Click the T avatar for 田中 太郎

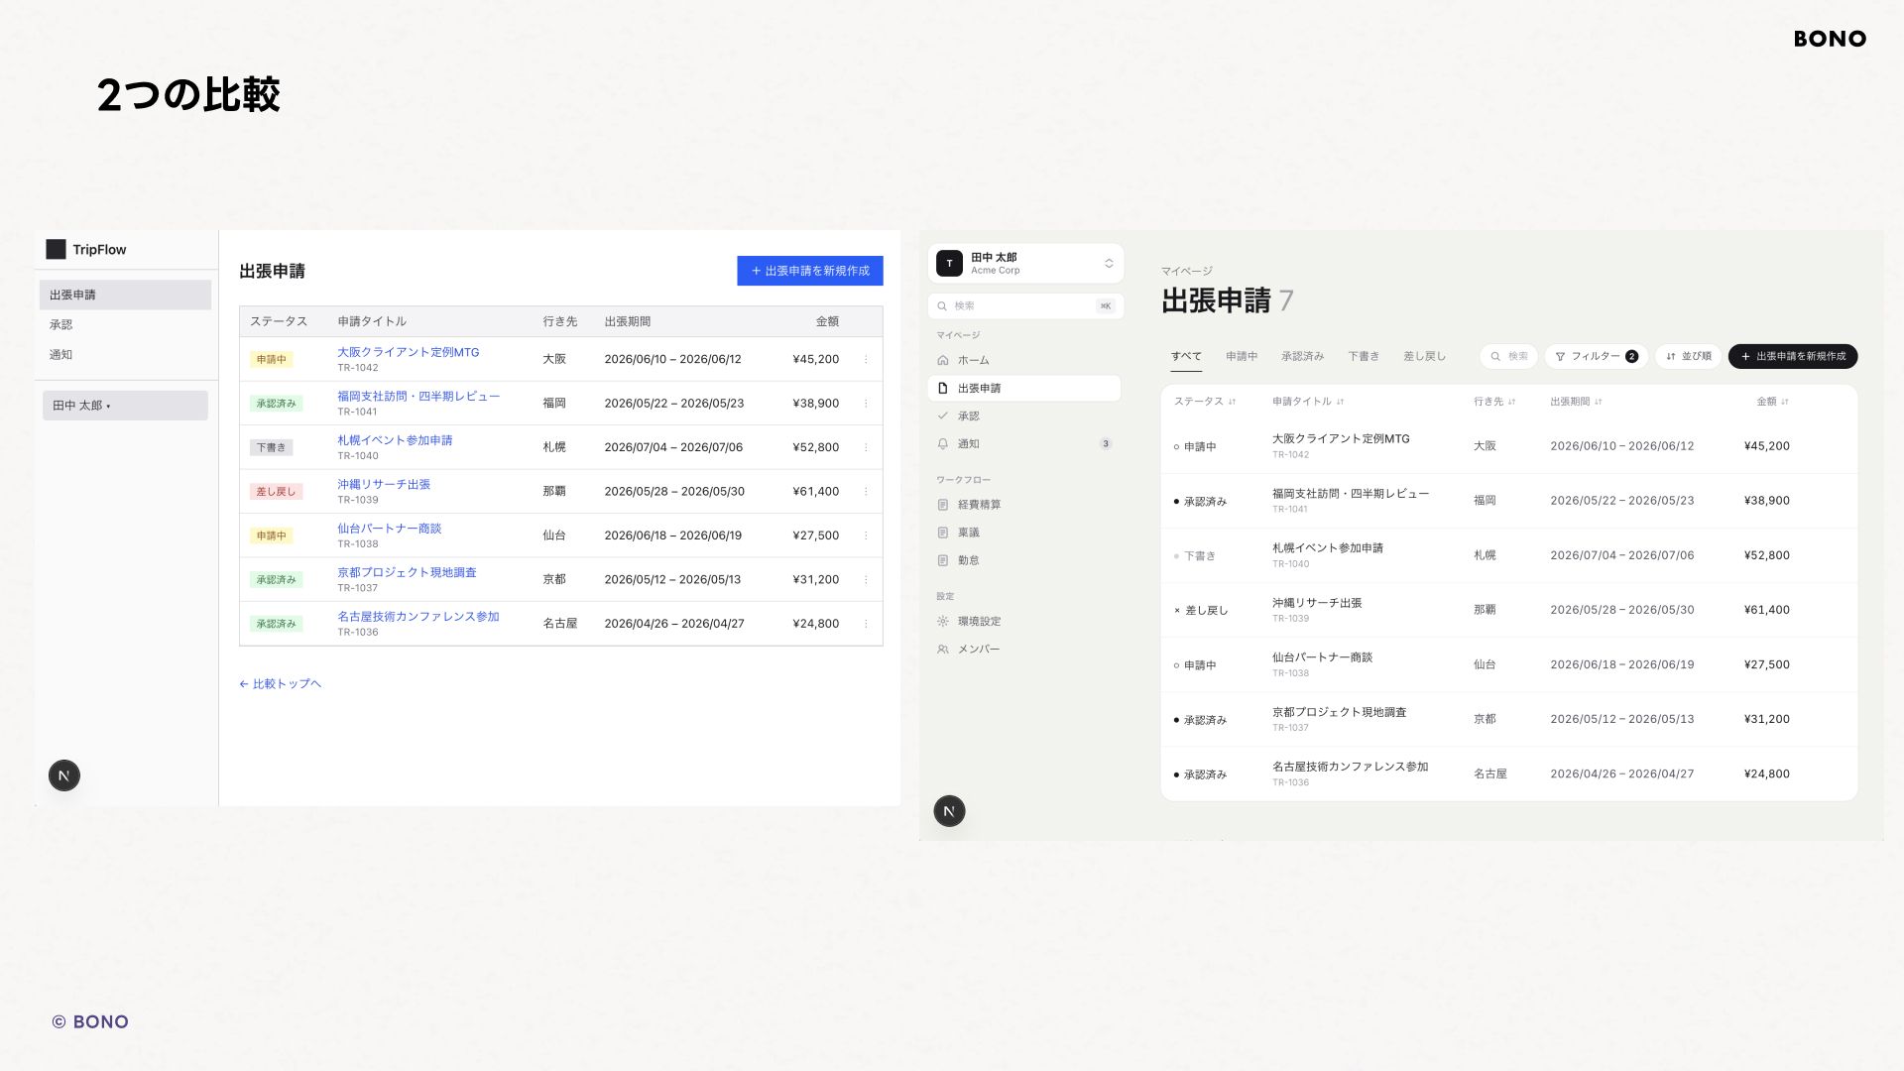pyautogui.click(x=949, y=263)
